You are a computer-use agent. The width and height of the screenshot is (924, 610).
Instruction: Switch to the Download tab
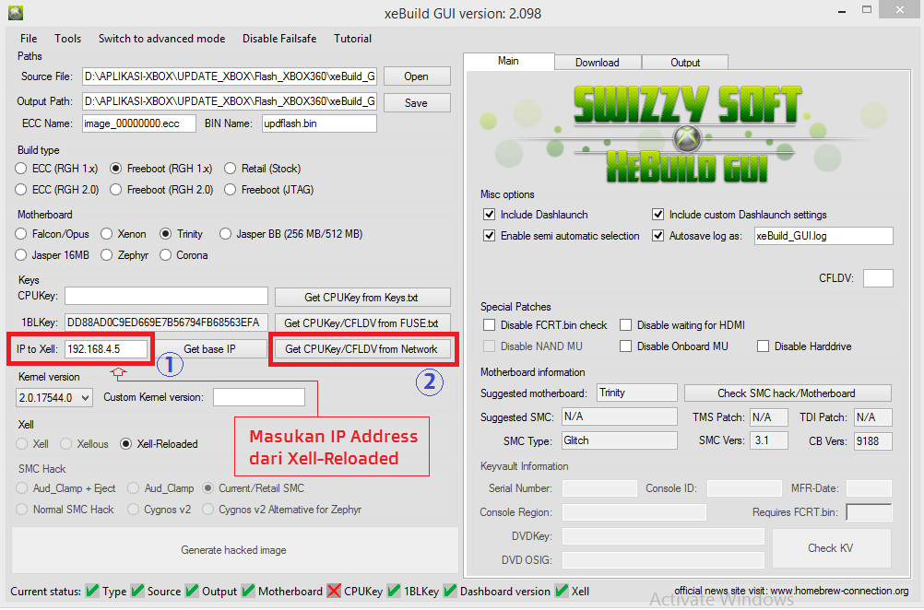(x=598, y=62)
